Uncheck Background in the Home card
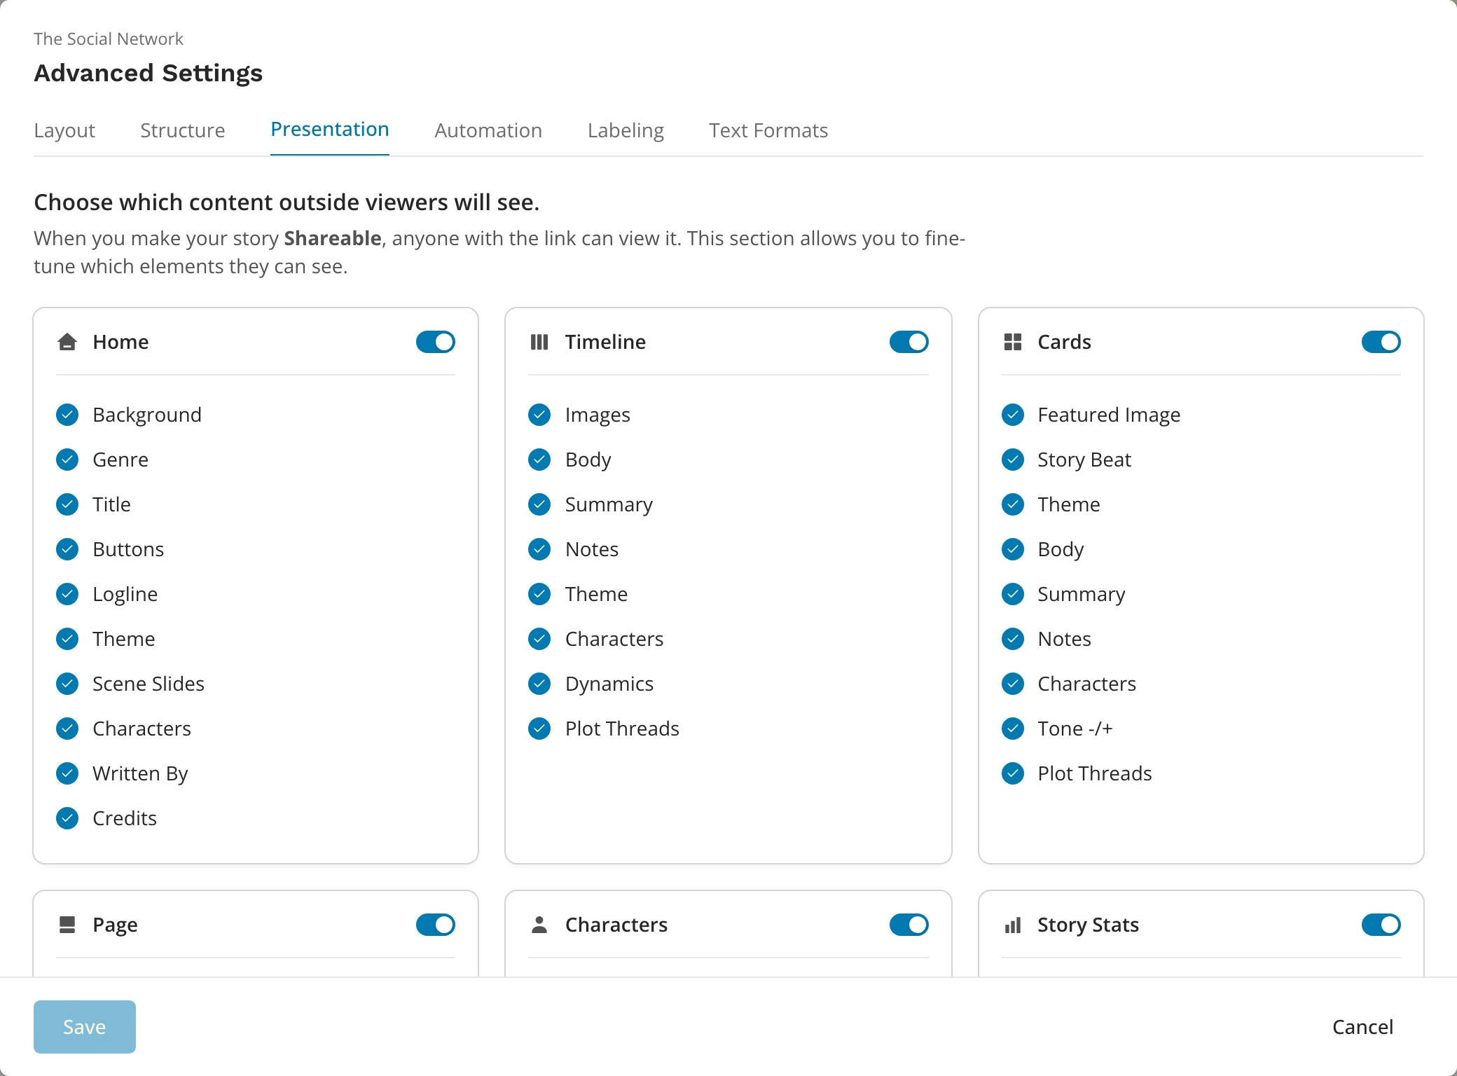 click(x=67, y=415)
